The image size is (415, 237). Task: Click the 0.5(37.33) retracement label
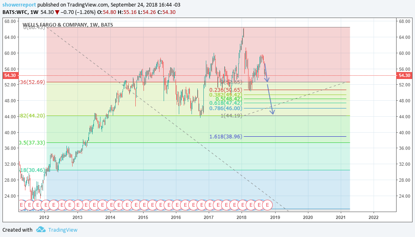click(x=32, y=143)
